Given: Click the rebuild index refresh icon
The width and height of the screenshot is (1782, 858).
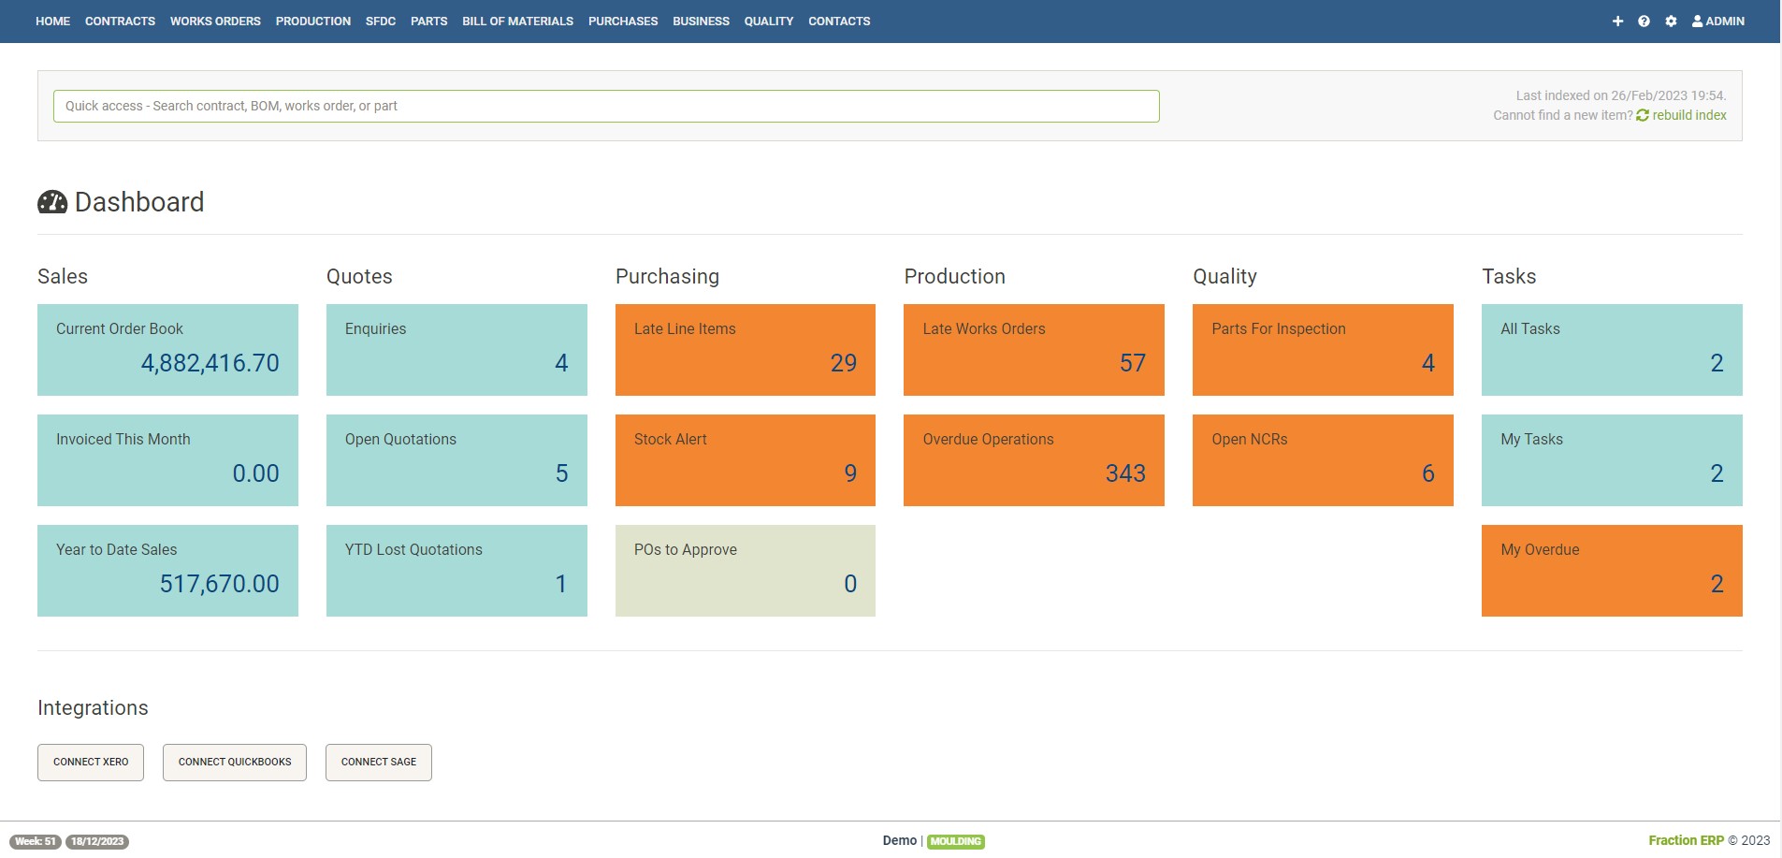Looking at the screenshot, I should [x=1643, y=115].
